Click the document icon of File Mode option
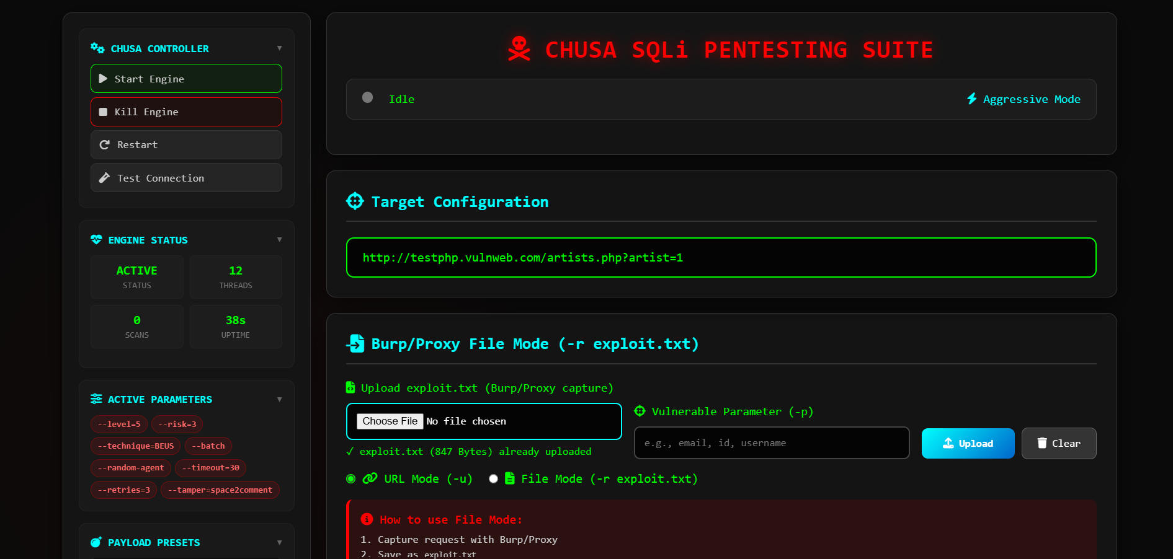 pos(510,478)
